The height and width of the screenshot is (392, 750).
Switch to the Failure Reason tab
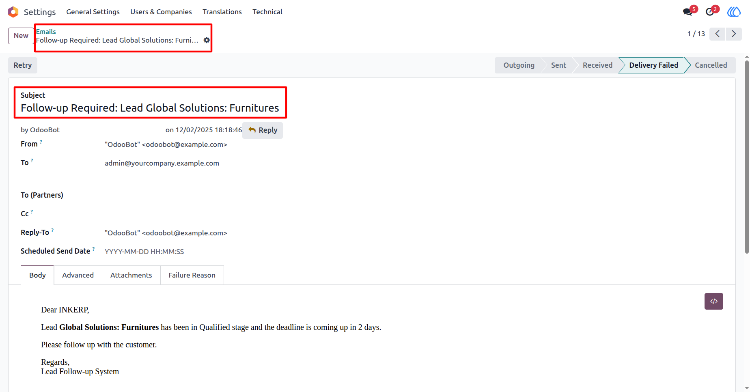click(192, 275)
